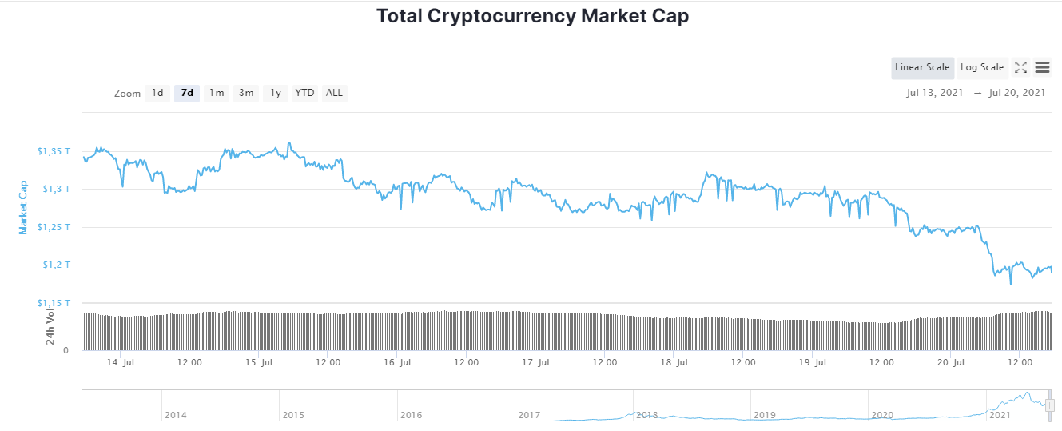Screen dimensions: 1062x431
Task: Click the navigator range handle
Action: point(1050,405)
